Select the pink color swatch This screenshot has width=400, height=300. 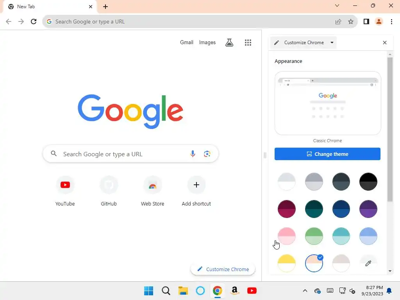pos(286,236)
